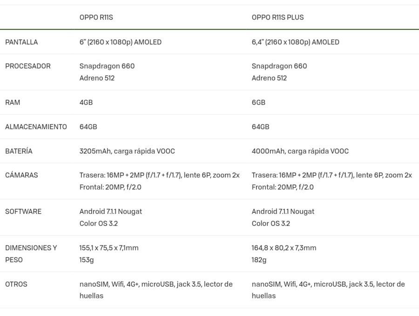Click the DIMENSIONES Y PESO label
This screenshot has height=316, width=419.
point(31,254)
